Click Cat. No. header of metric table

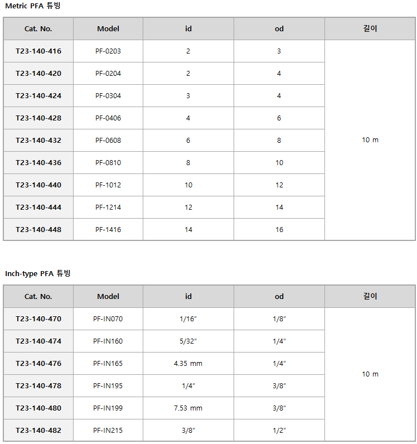pyautogui.click(x=38, y=29)
